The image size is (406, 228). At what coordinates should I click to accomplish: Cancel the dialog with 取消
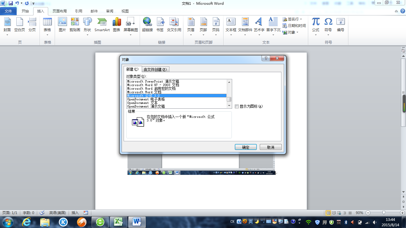(271, 147)
